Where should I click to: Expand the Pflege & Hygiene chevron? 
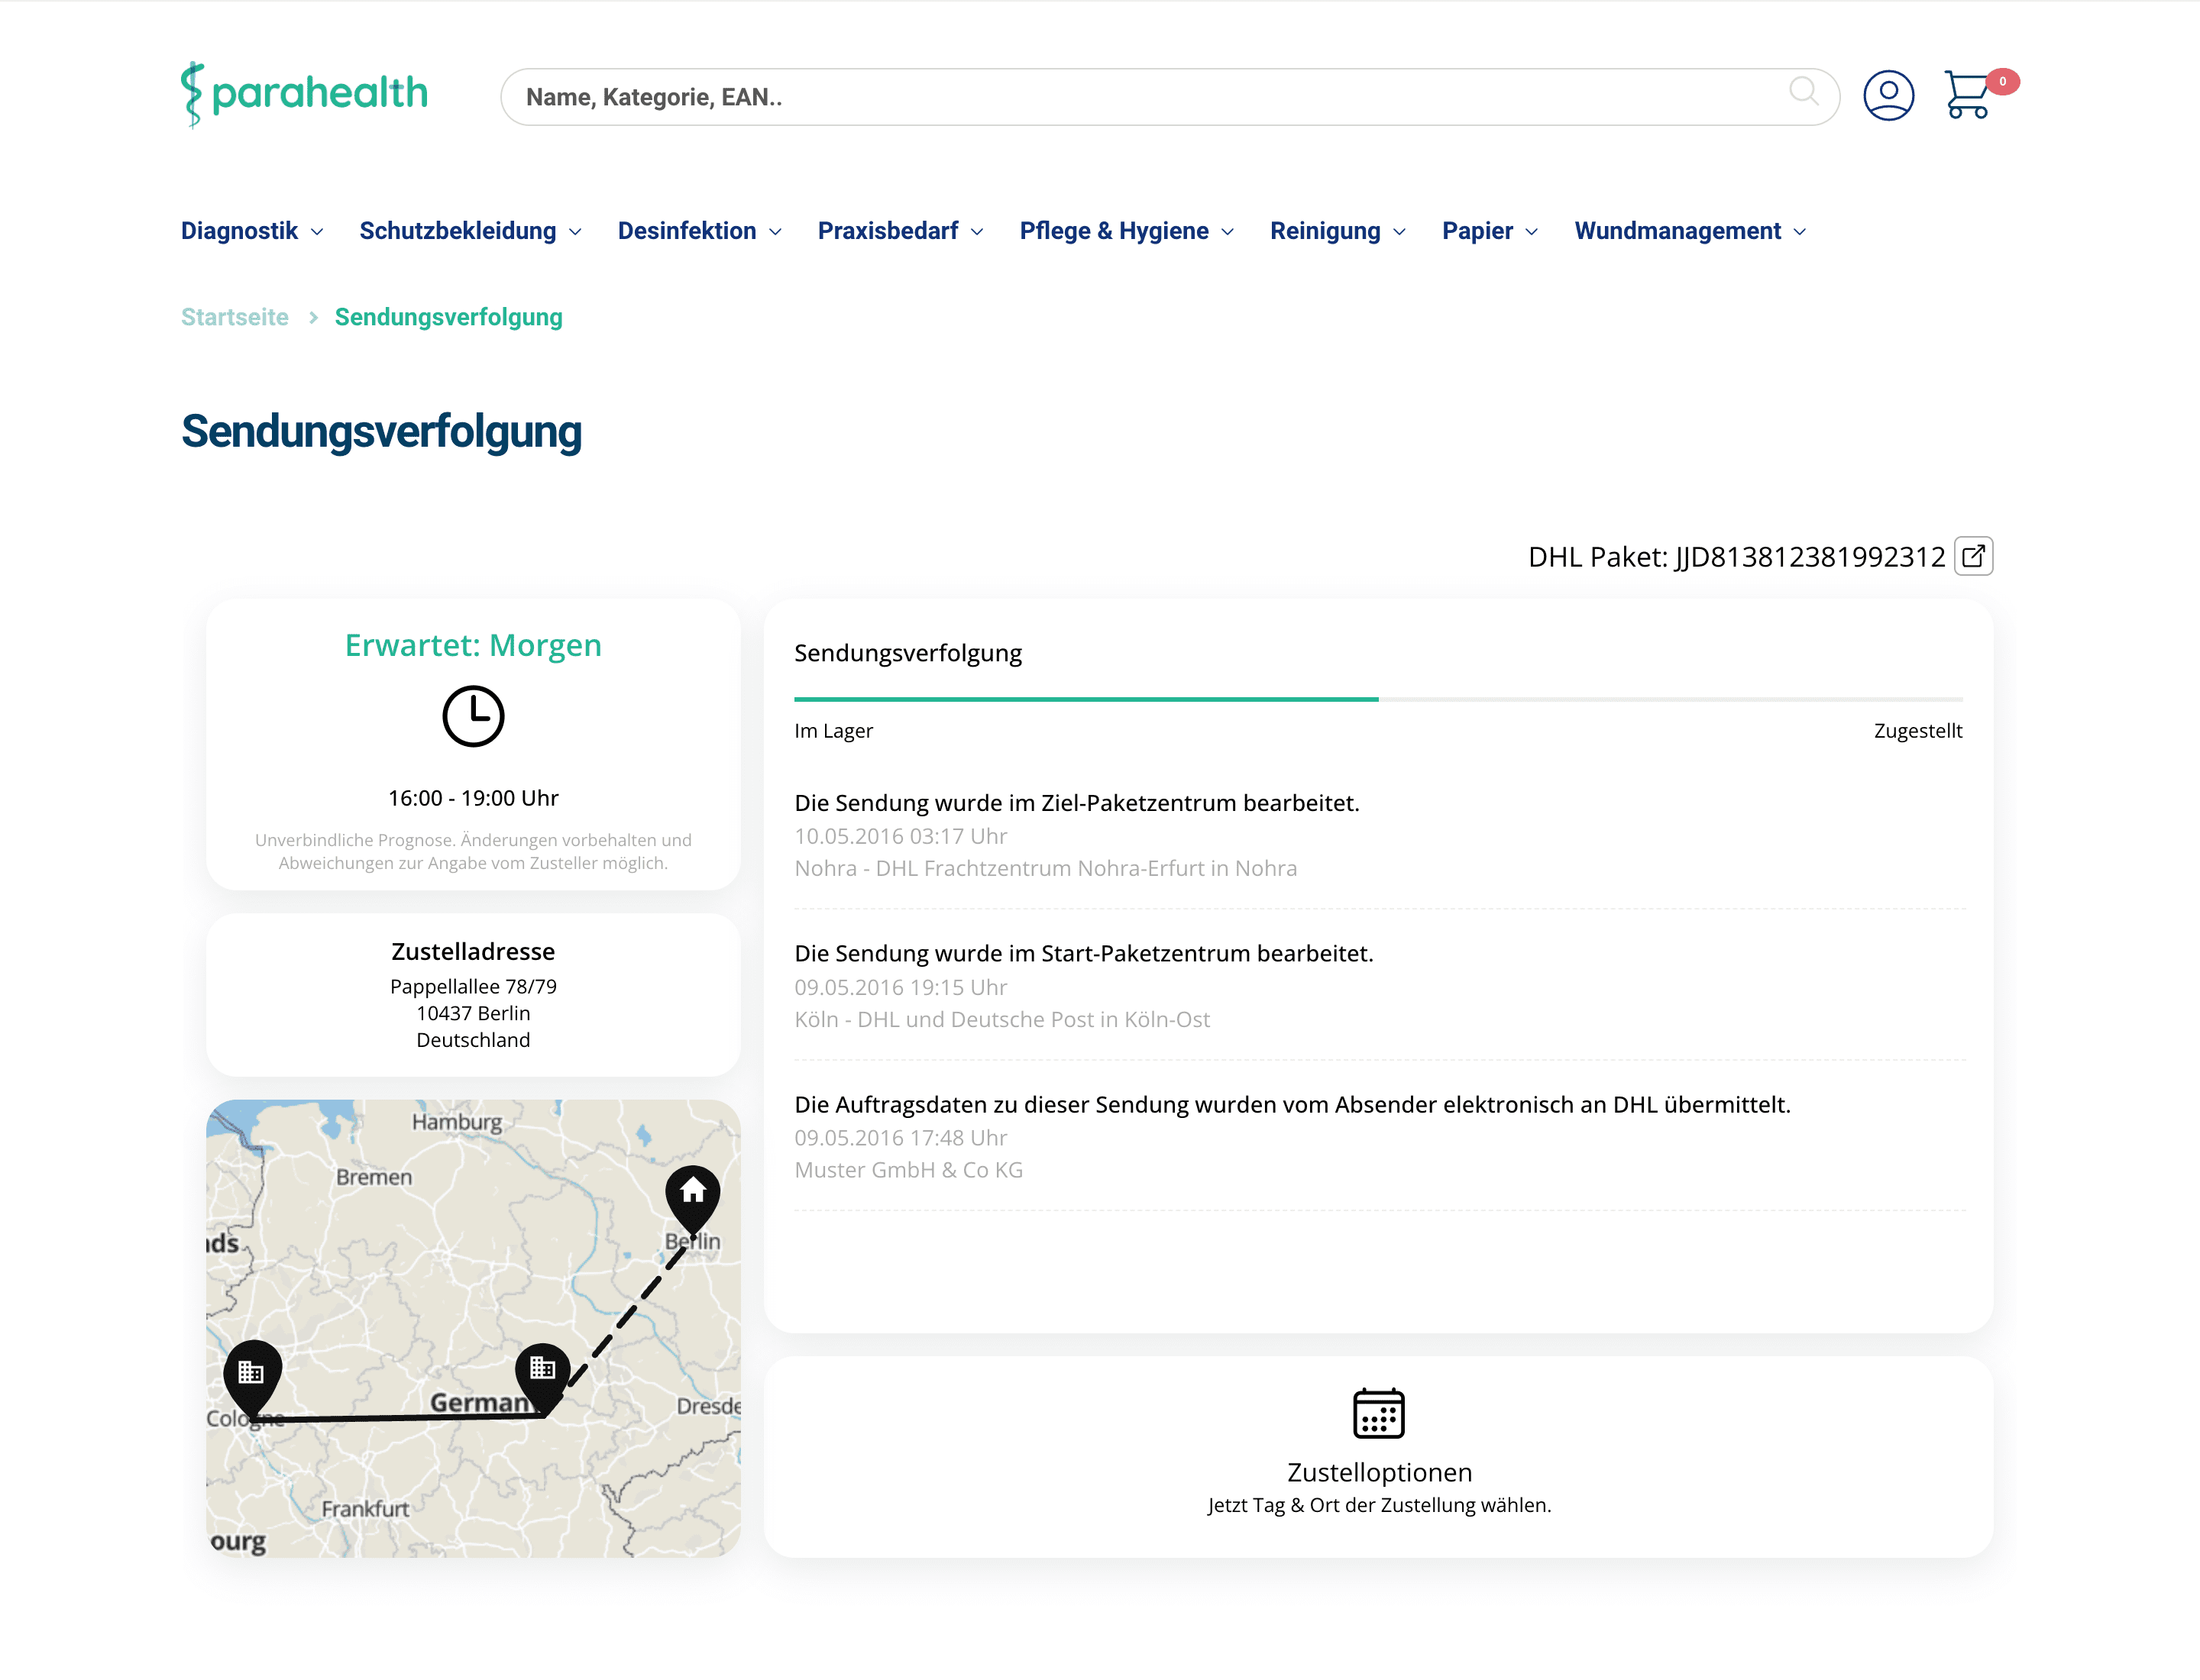click(x=1228, y=232)
